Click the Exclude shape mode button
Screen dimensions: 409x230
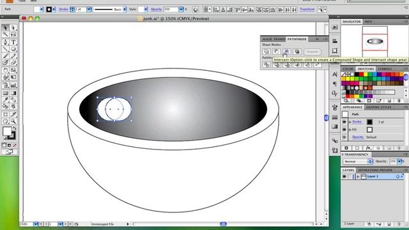[x=297, y=51]
